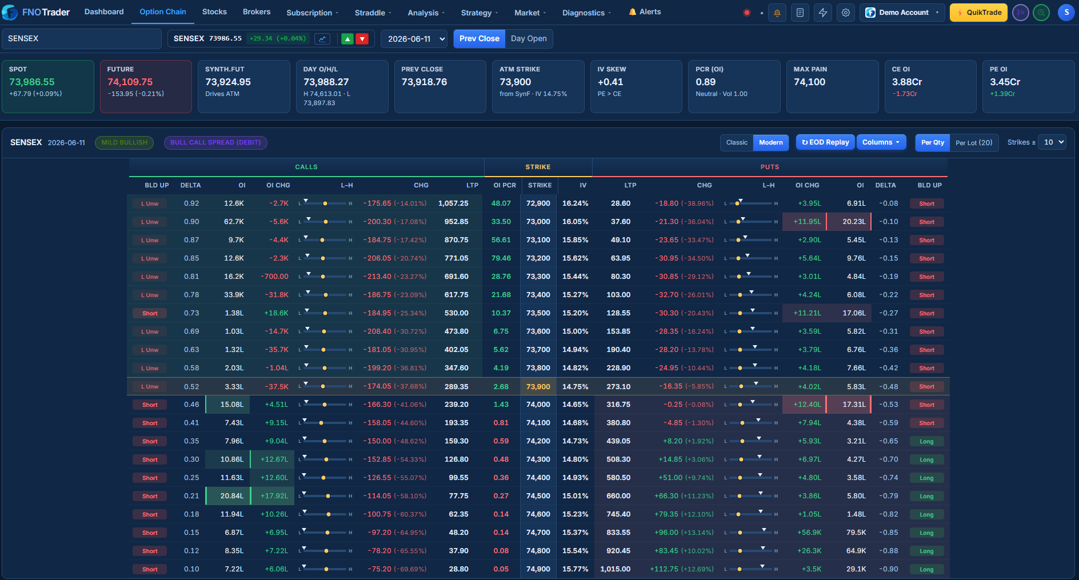The height and width of the screenshot is (580, 1079).
Task: Go to the Dashboard tab
Action: tap(104, 12)
